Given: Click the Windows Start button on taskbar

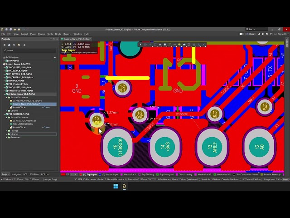Looking at the screenshot, I should [116, 186].
